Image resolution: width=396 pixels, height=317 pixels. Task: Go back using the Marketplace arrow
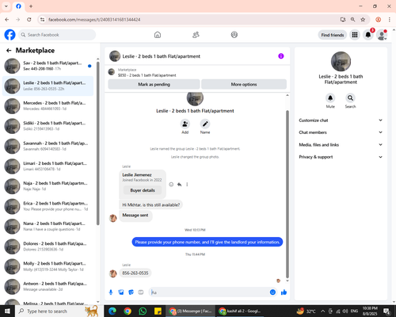9,51
